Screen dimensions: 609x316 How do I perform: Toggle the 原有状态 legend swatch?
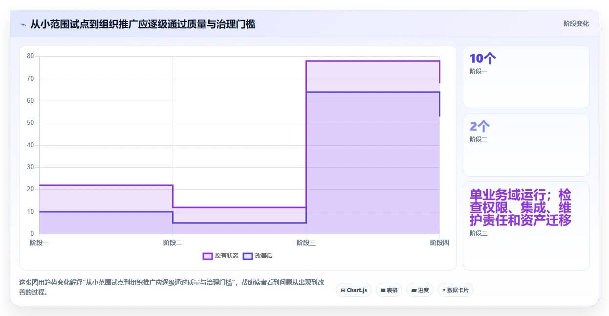(x=208, y=256)
